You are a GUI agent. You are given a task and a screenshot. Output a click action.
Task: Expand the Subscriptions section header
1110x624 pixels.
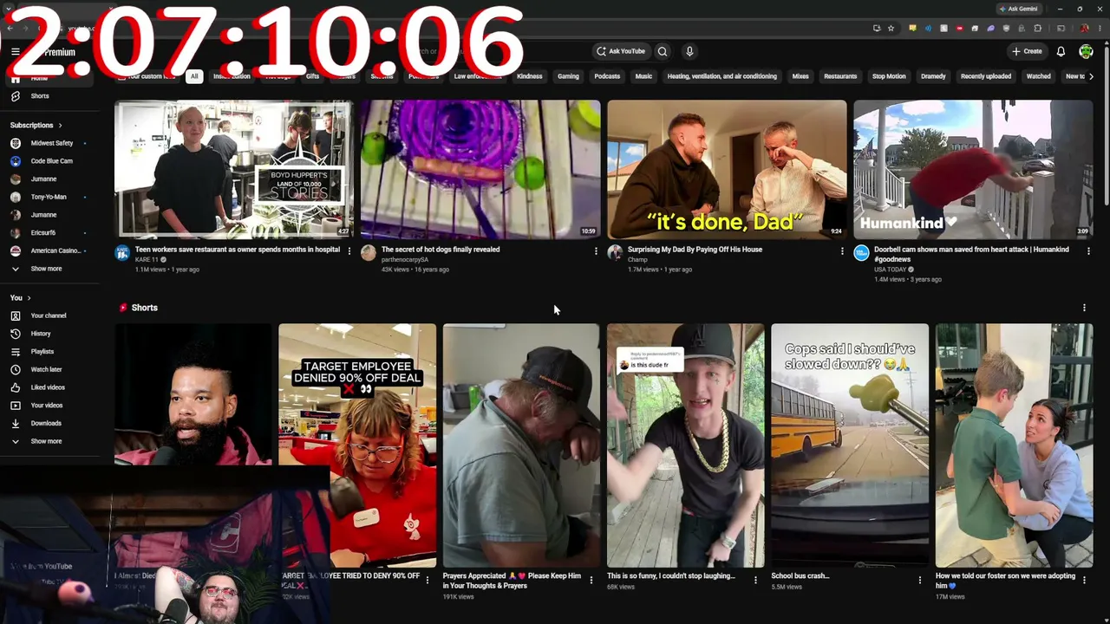[x=36, y=126]
